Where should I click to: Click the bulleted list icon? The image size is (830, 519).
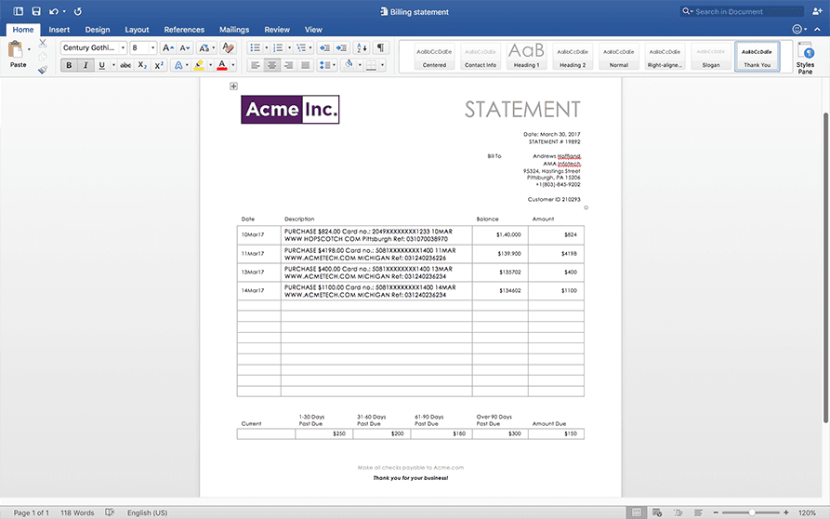coord(256,47)
